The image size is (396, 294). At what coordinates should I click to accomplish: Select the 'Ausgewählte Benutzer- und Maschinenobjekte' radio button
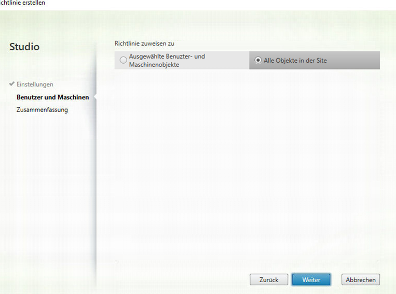pyautogui.click(x=123, y=60)
